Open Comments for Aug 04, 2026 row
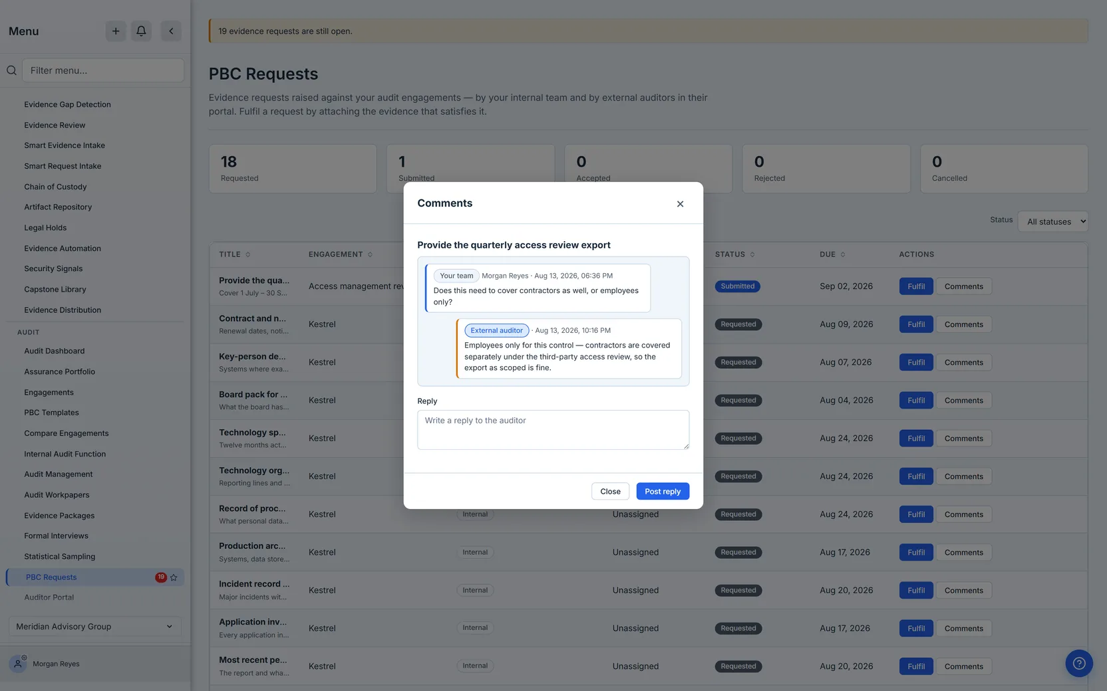Screen dimensions: 1107x691 click(963, 400)
